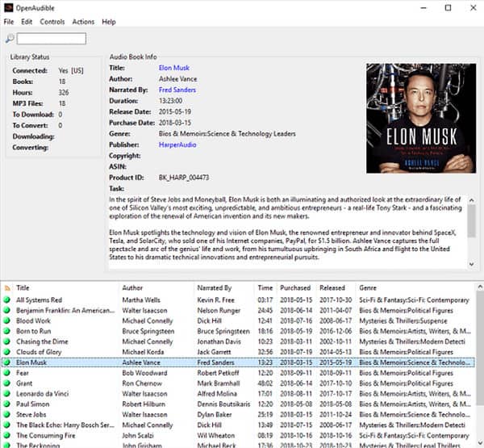Sort by Time column header

coord(265,288)
